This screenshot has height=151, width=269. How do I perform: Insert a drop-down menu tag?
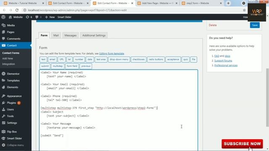(119, 60)
